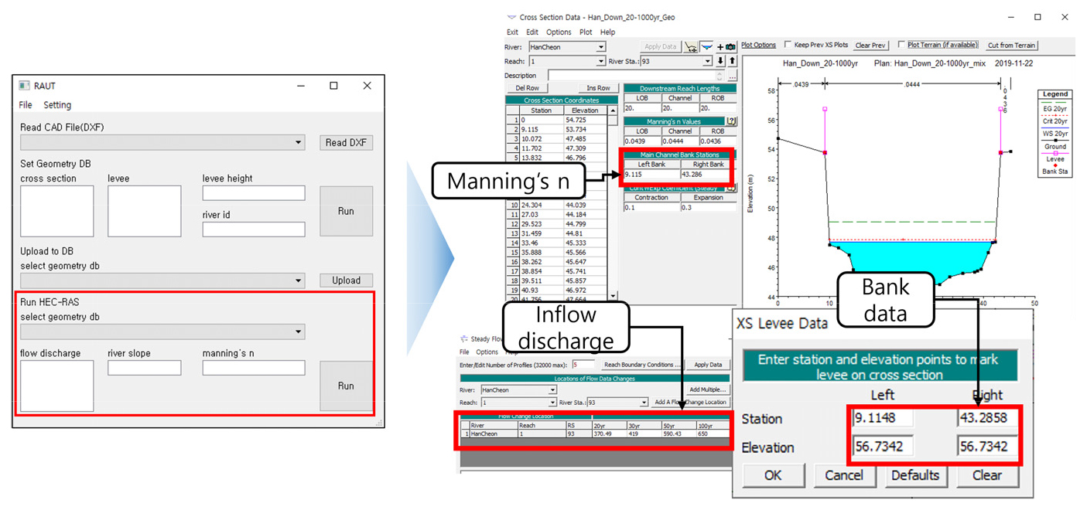1087x510 pixels.
Task: Click the Left Station field in levee data
Action: 882,418
